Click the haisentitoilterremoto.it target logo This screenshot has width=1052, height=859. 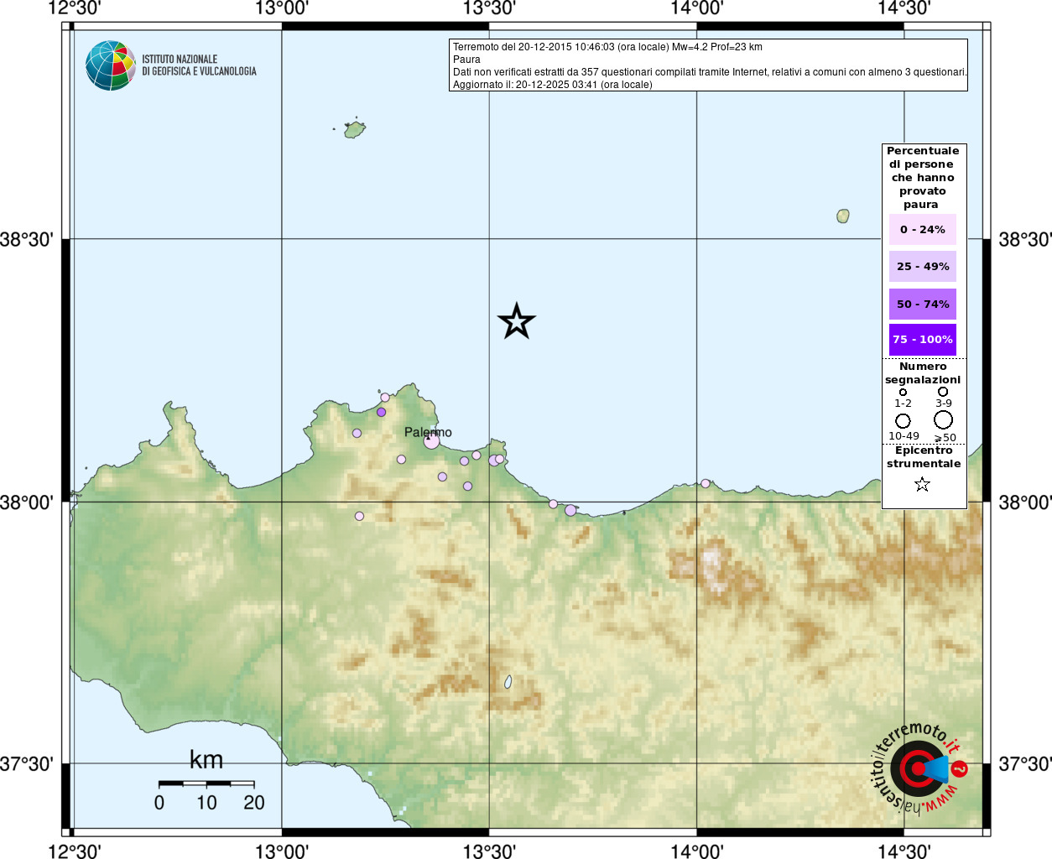918,768
